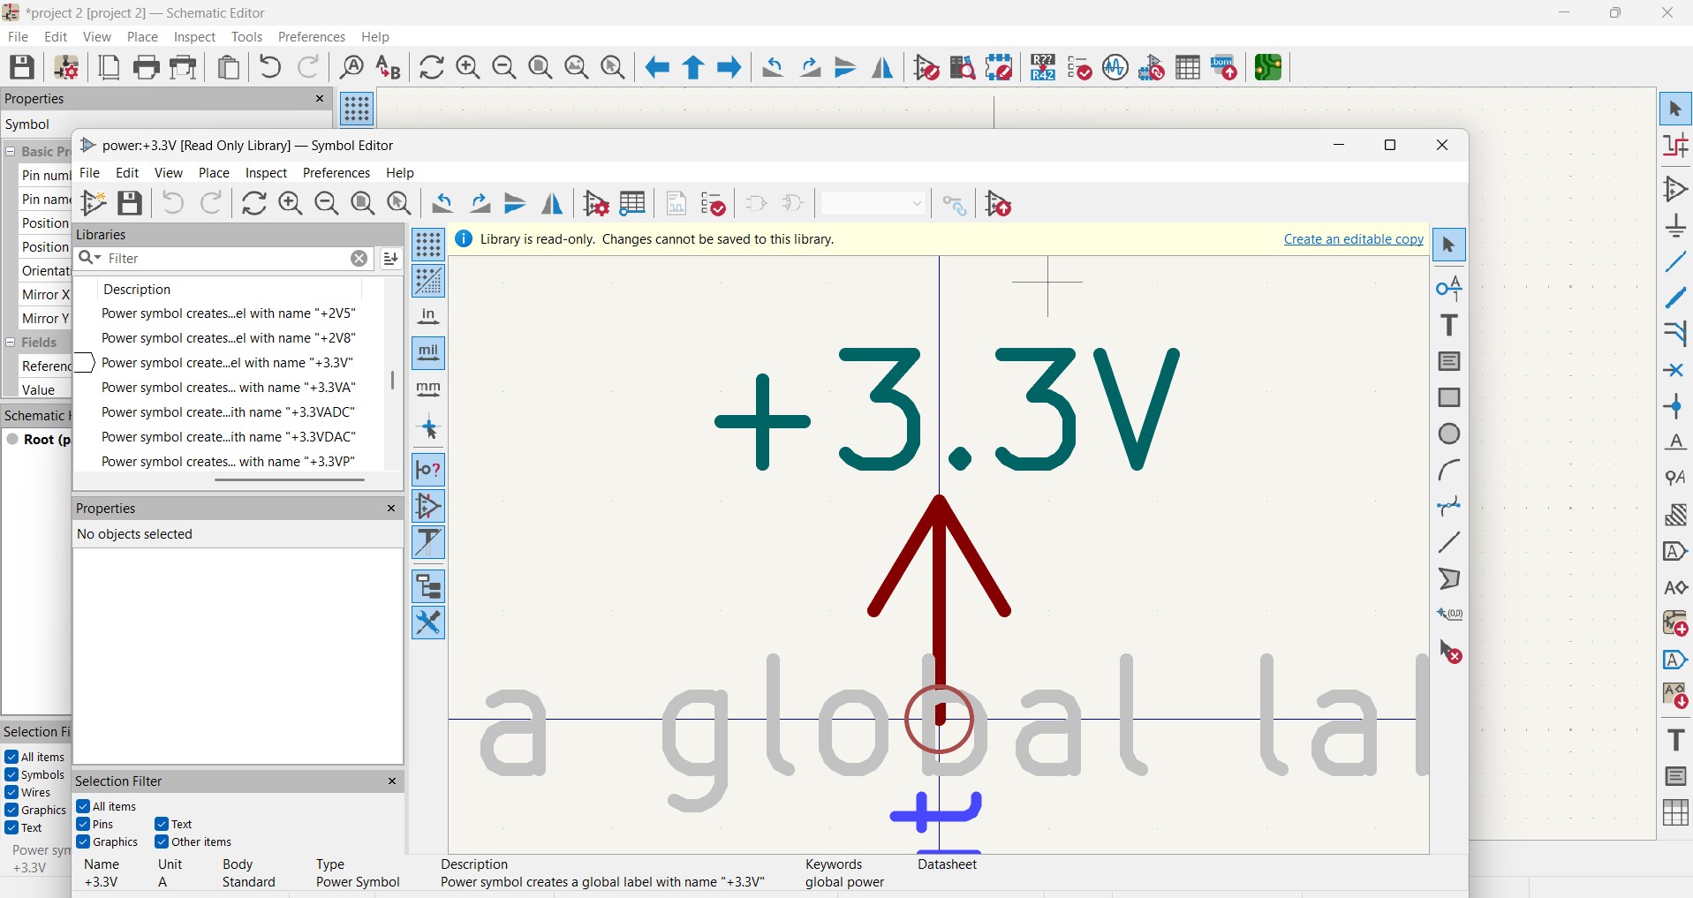Toggle All items in Symbol Editor selection filter

pos(83,806)
